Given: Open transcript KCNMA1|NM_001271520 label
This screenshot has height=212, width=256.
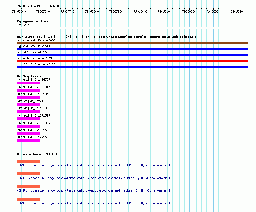Looking at the screenshot, I should click(x=34, y=123).
